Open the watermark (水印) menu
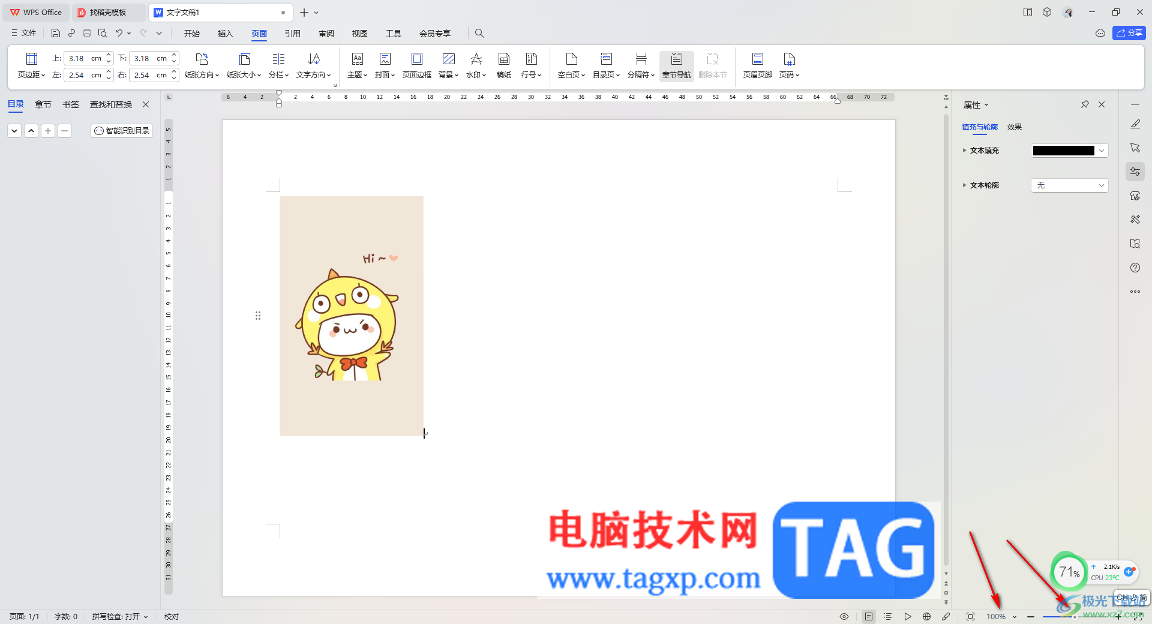The width and height of the screenshot is (1152, 624). tap(476, 65)
